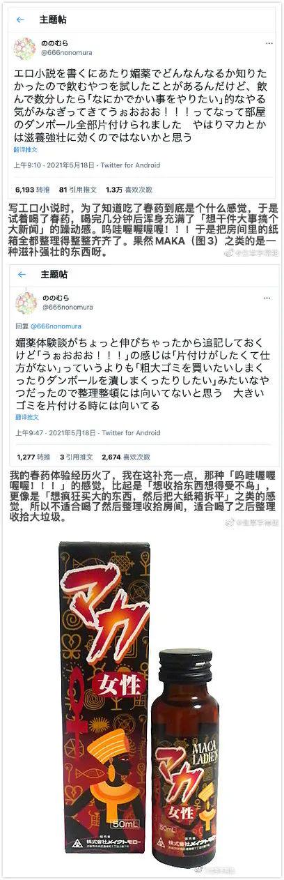View 6,193 转推 retweets list
Screen dimensions: 284x880
33,189
